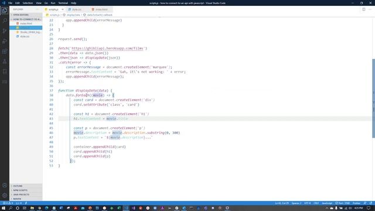375x211 pixels.
Task: Expand the Java Projects section
Action: tap(26, 195)
